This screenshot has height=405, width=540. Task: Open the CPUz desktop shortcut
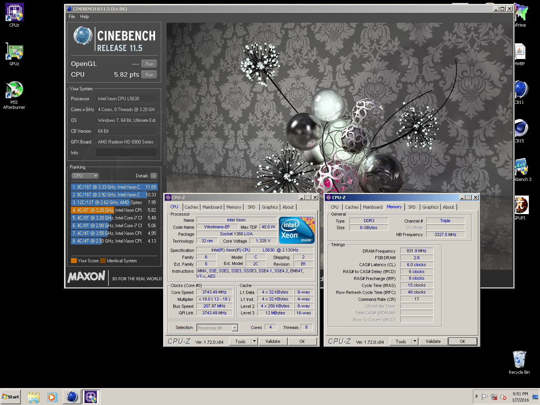[14, 15]
